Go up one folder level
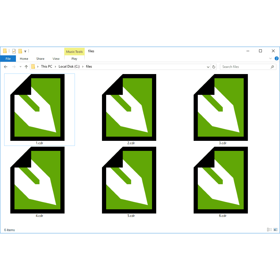Image resolution: width=280 pixels, height=280 pixels. (26, 67)
